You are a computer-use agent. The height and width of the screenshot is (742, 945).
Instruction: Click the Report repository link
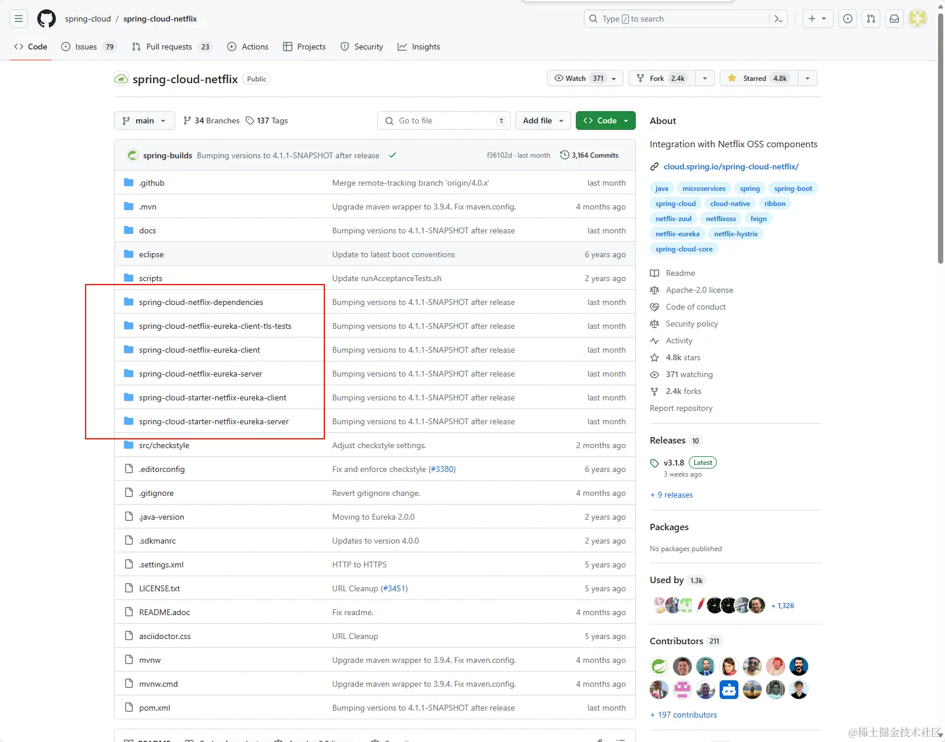click(x=681, y=408)
